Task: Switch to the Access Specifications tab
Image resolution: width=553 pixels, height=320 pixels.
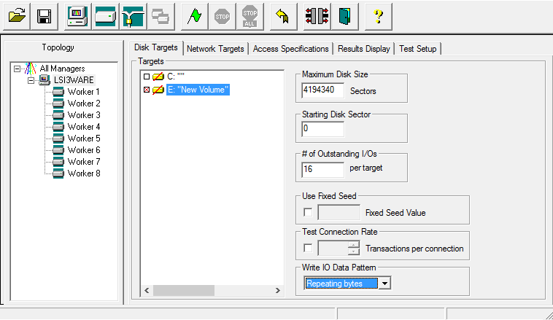Action: [290, 49]
